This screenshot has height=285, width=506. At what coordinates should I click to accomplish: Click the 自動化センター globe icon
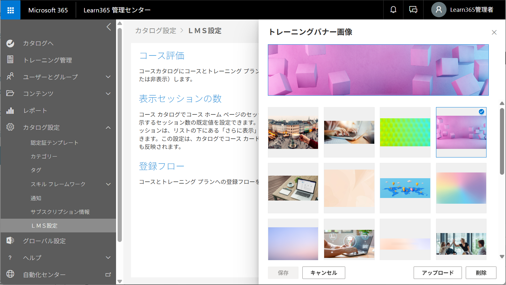click(x=10, y=274)
